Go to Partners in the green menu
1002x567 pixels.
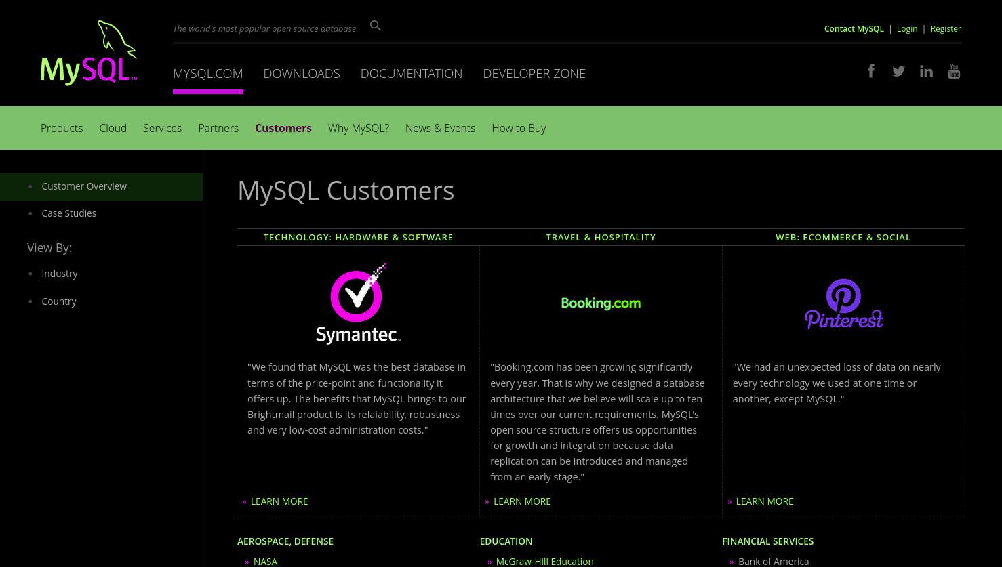218,128
